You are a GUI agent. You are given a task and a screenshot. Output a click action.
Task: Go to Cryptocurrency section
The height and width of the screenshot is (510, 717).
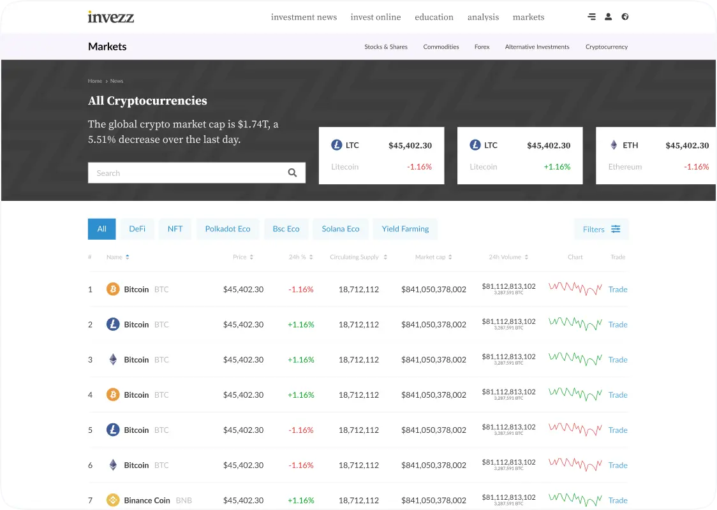coord(607,47)
